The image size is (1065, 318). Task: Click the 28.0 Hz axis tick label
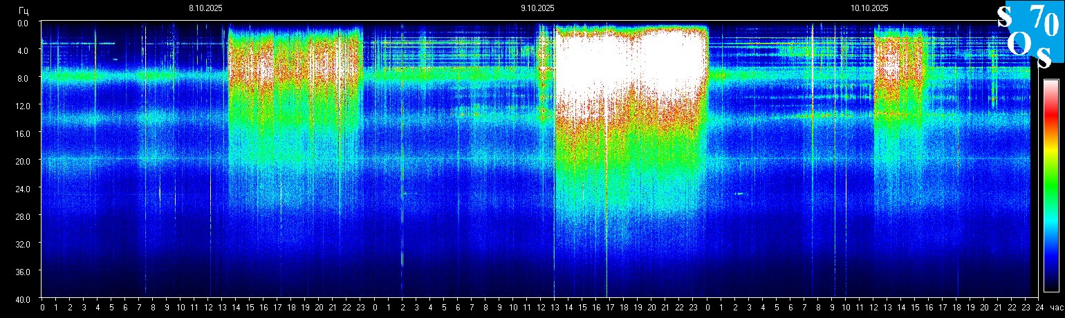[x=24, y=216]
